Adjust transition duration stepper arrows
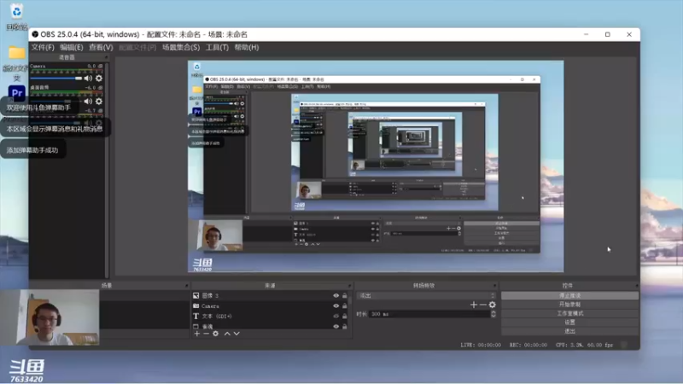 (x=493, y=314)
